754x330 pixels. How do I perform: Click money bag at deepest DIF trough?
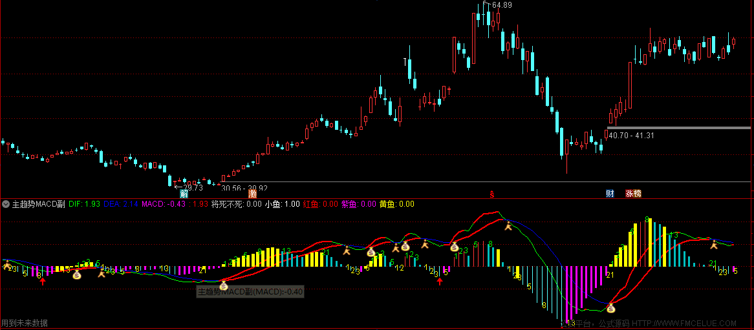610,308
